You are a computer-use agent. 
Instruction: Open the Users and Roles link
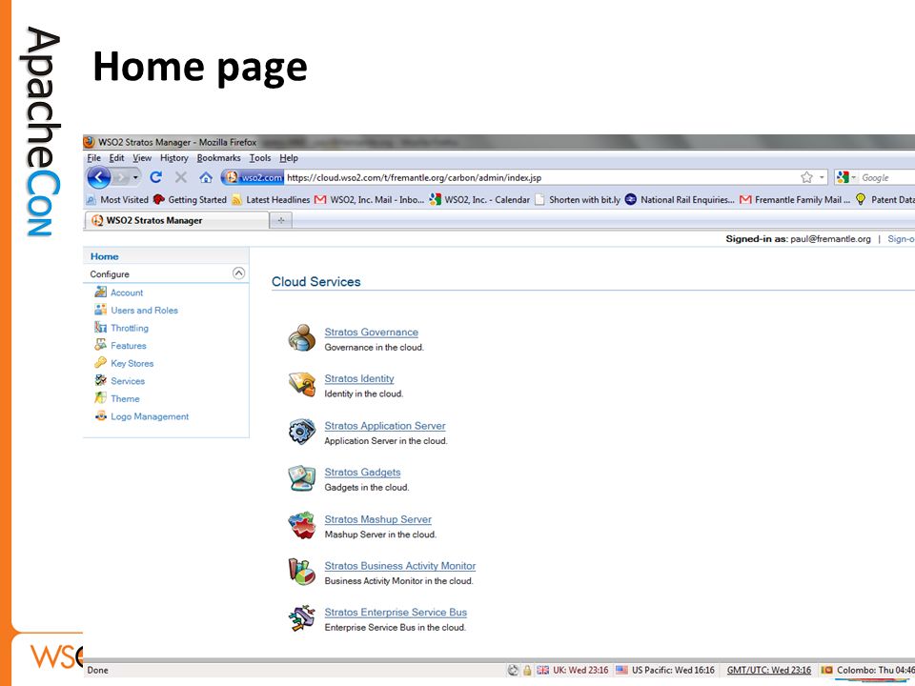[144, 311]
